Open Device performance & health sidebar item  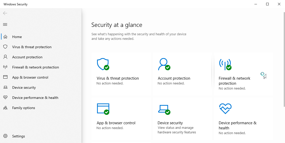(x=41, y=98)
